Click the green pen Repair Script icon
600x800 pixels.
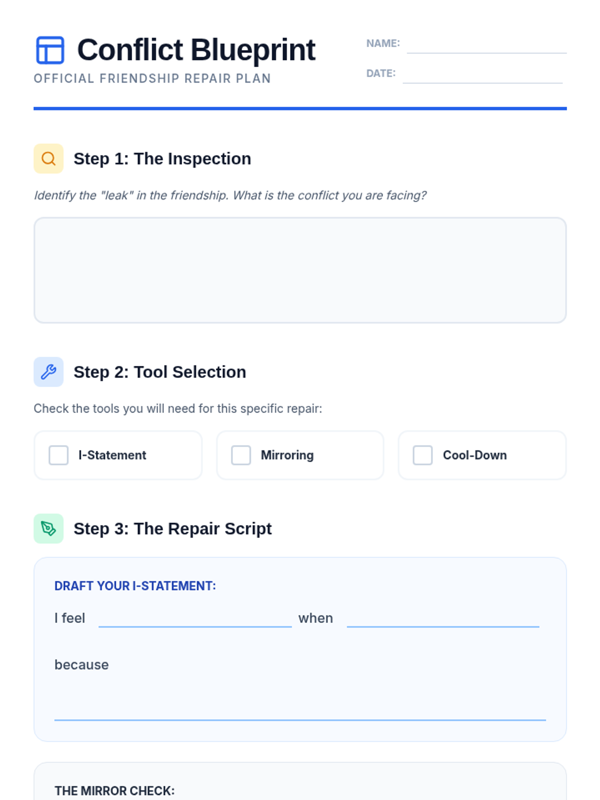(x=48, y=528)
